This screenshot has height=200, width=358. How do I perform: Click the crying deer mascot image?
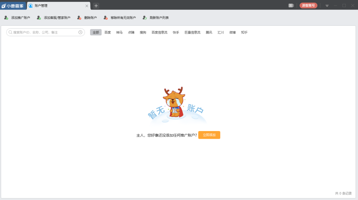174,102
